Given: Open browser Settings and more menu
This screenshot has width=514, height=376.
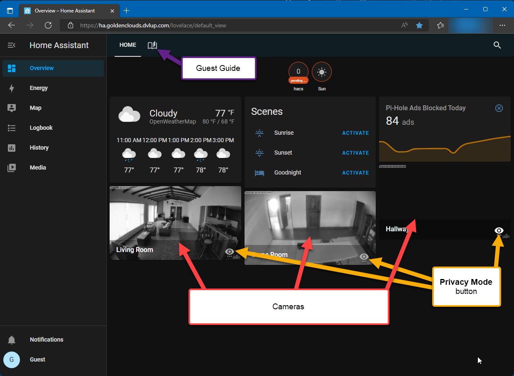Looking at the screenshot, I should 502,25.
